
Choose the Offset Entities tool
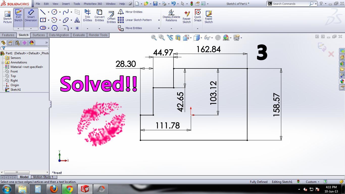(x=111, y=17)
